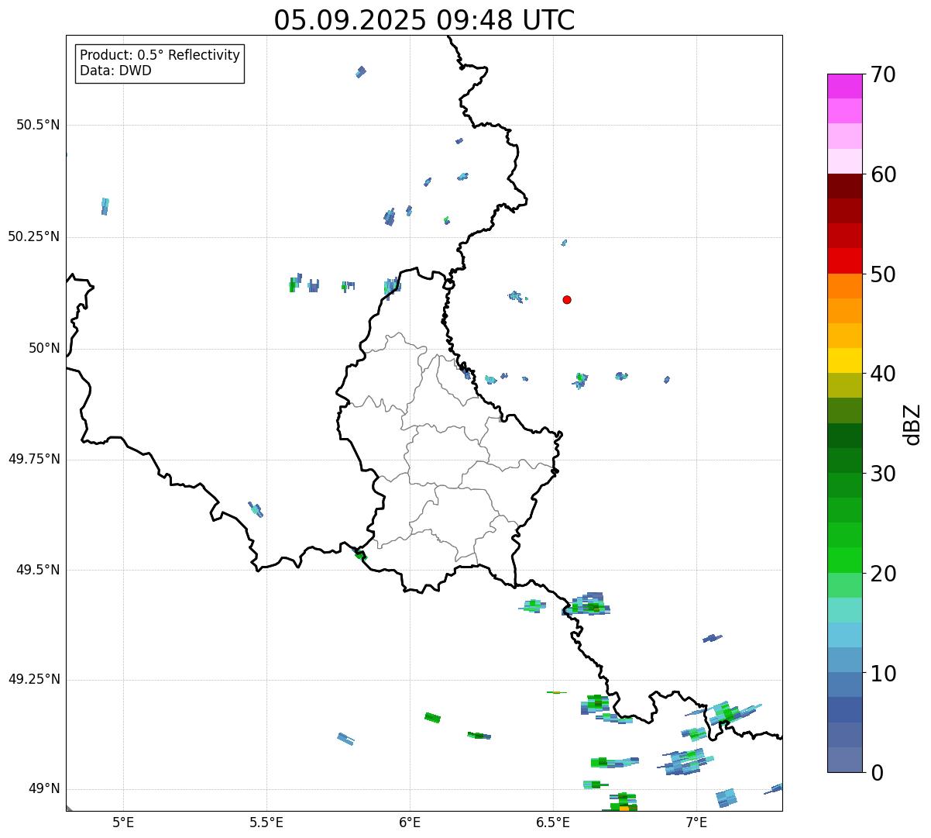Click the plot title showing 09:48 UTC

(424, 20)
